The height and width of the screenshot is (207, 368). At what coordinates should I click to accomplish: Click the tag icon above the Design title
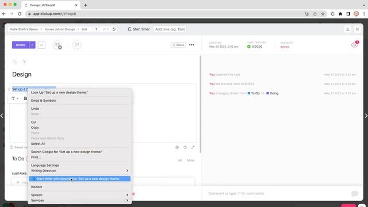pos(15,62)
